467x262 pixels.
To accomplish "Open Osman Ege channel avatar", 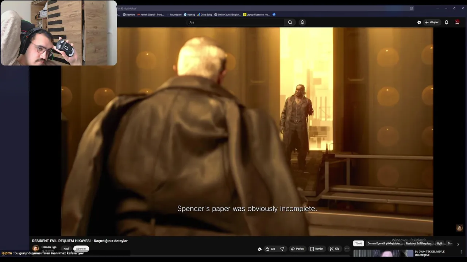I will [x=36, y=248].
